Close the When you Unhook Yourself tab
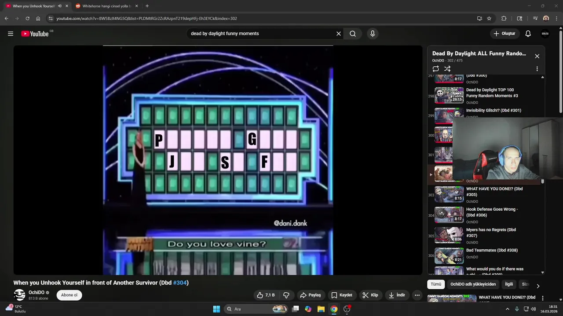The height and width of the screenshot is (316, 563). (67, 6)
